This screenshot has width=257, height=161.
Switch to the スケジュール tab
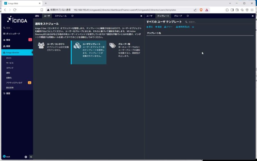[61, 16]
